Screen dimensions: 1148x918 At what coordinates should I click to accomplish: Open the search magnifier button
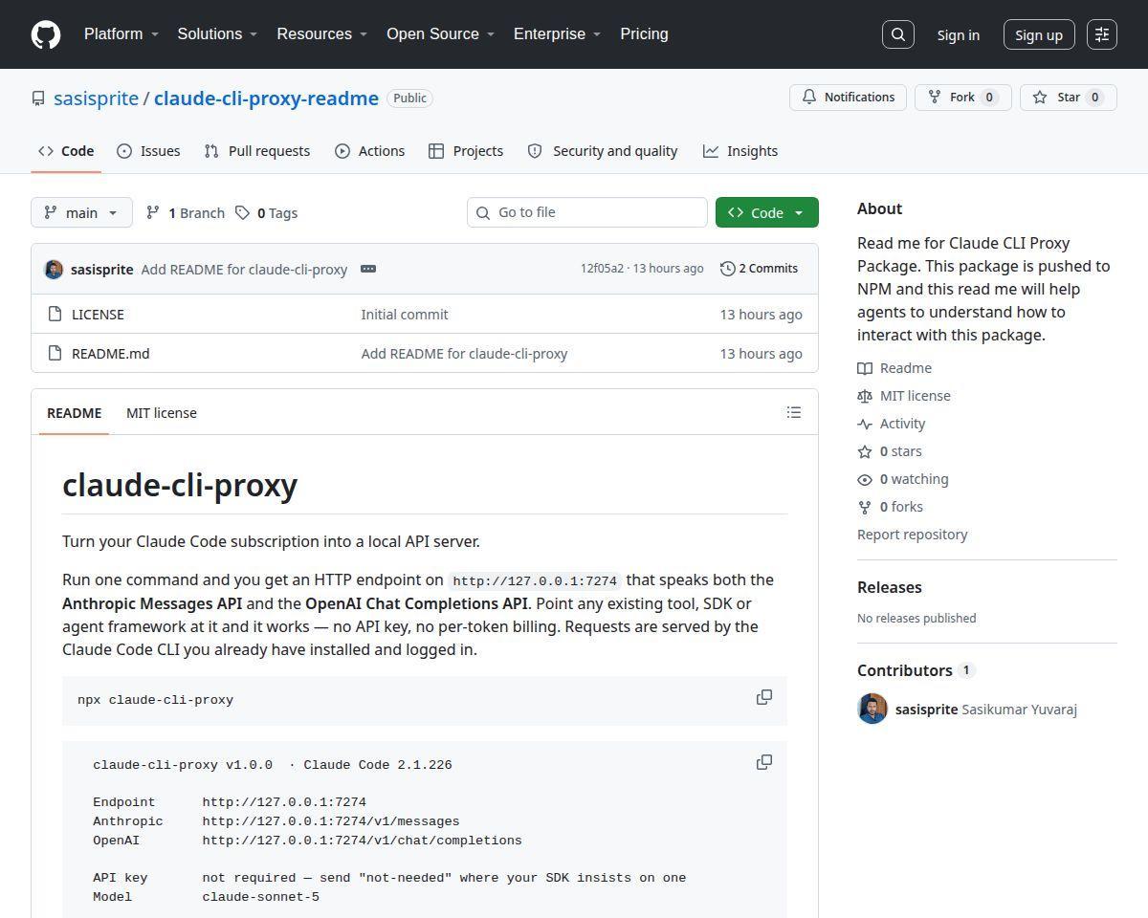pyautogui.click(x=898, y=34)
